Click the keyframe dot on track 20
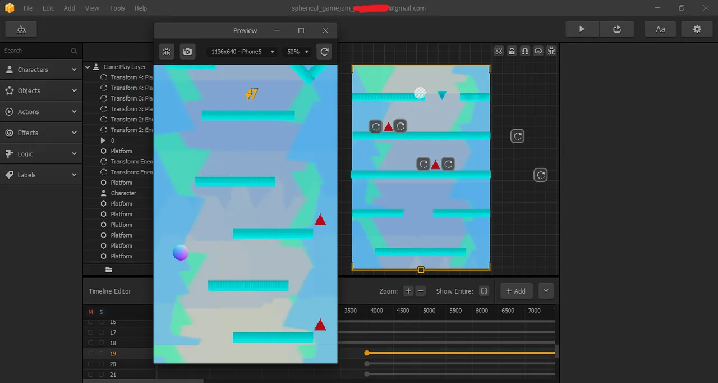 pyautogui.click(x=367, y=364)
